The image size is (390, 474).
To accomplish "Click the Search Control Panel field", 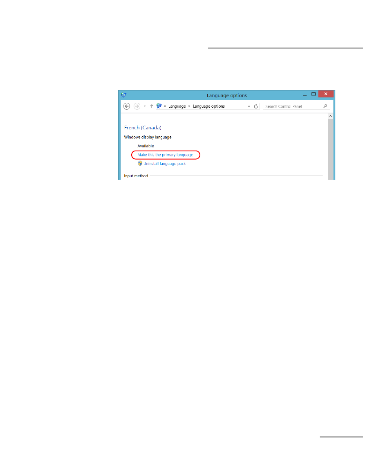I will 296,106.
